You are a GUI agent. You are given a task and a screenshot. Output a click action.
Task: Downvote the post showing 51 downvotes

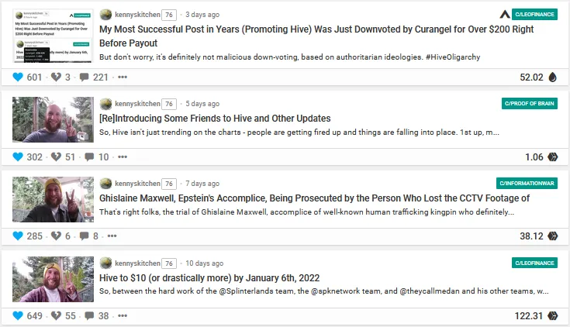56,157
